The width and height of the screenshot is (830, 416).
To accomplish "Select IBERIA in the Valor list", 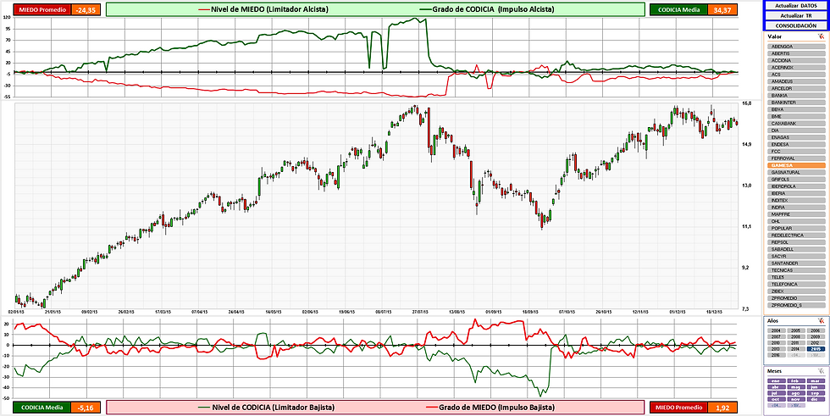I will pos(796,193).
